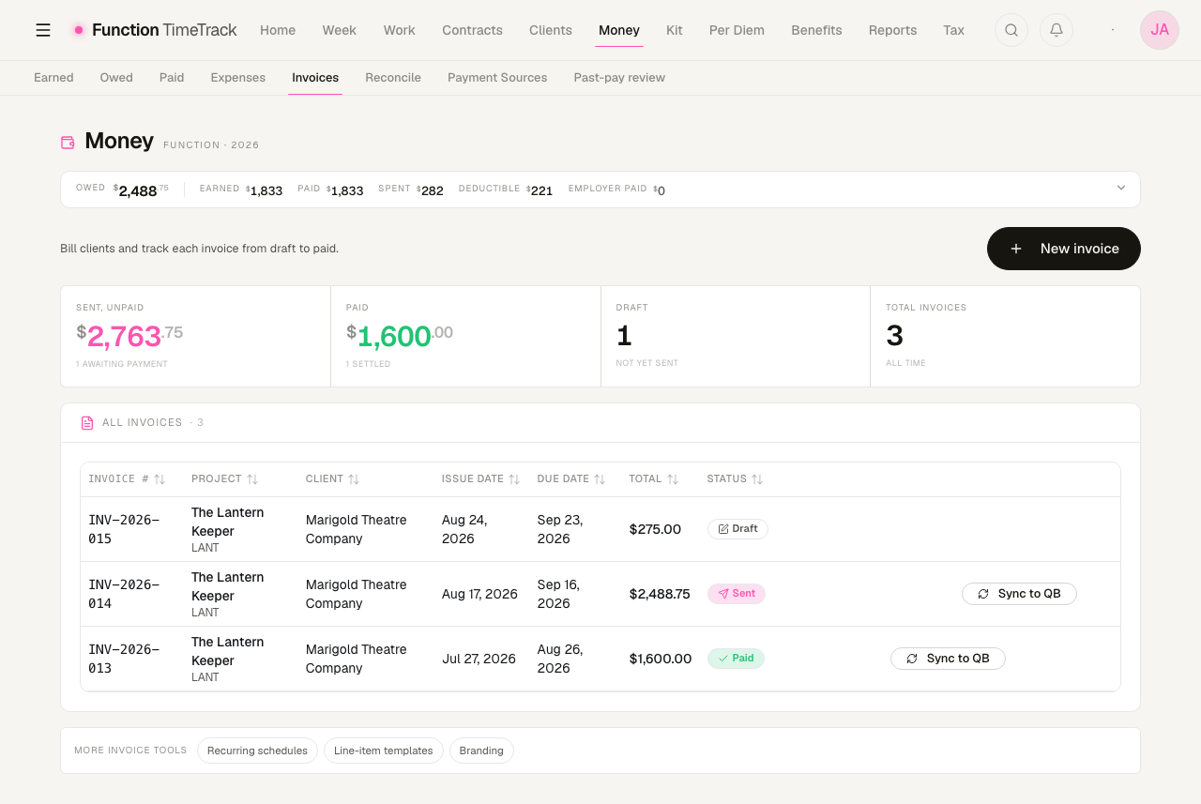The image size is (1201, 804).
Task: Click the $275.00 total cell
Action: [655, 529]
